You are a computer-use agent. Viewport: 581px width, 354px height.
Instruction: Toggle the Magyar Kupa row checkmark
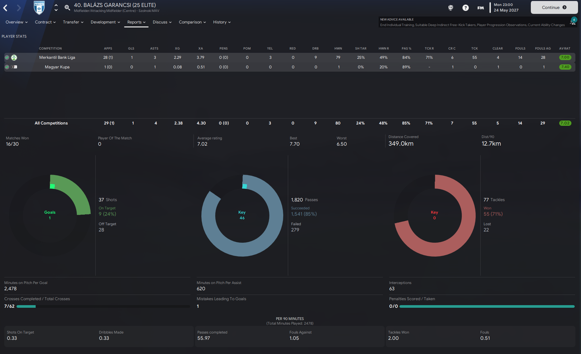[7, 67]
